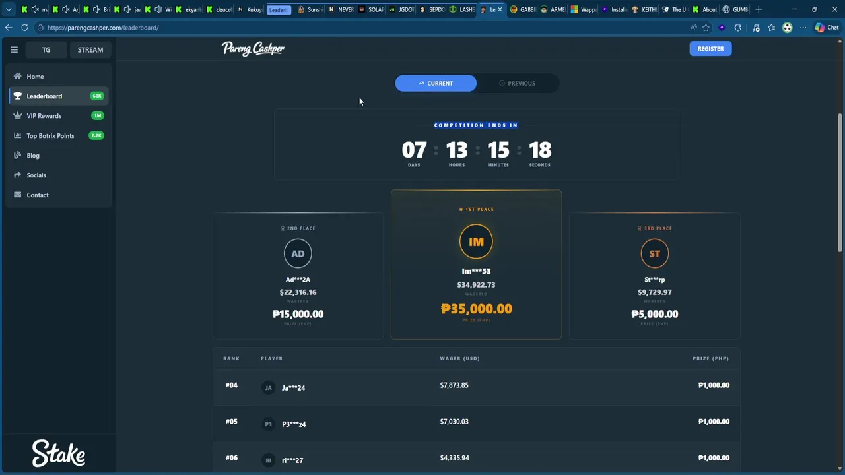Switch to the GABBI browser tab
The image size is (845, 475).
tap(522, 9)
